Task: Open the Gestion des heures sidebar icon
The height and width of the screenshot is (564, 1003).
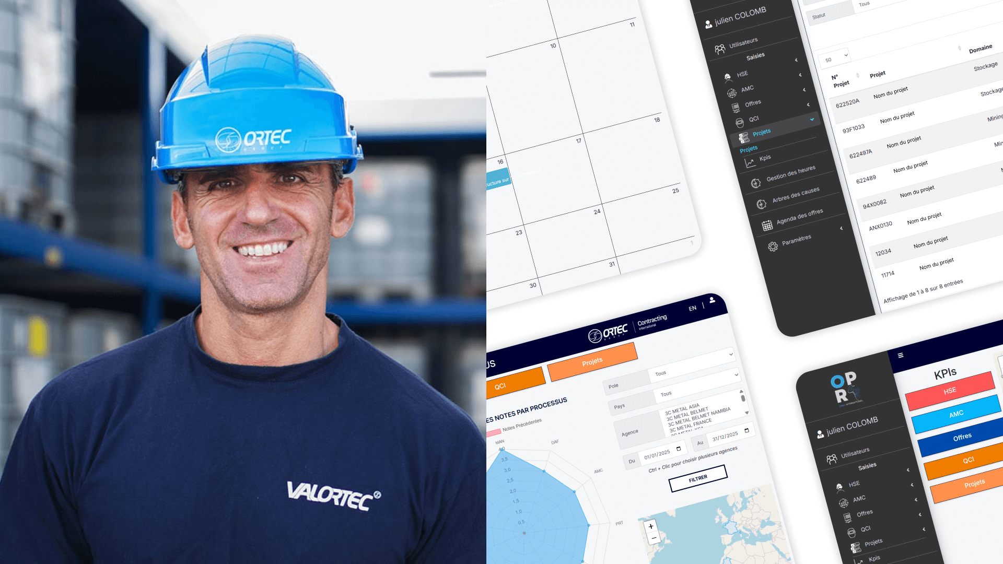Action: pos(755,183)
